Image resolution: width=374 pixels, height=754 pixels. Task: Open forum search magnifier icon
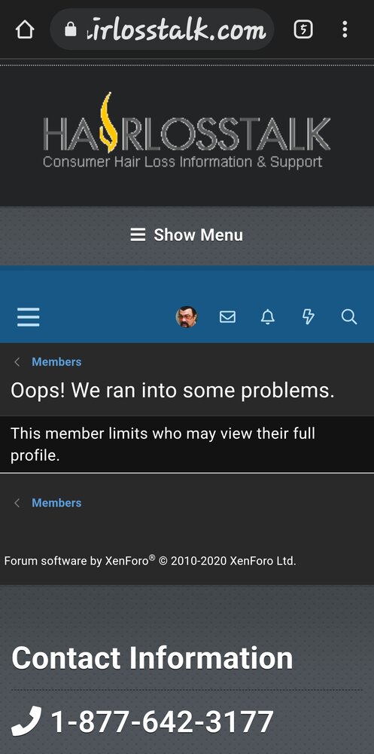click(x=348, y=317)
